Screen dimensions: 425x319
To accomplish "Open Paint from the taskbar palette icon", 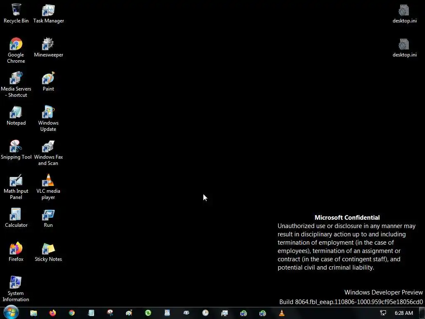I will pyautogui.click(x=129, y=313).
